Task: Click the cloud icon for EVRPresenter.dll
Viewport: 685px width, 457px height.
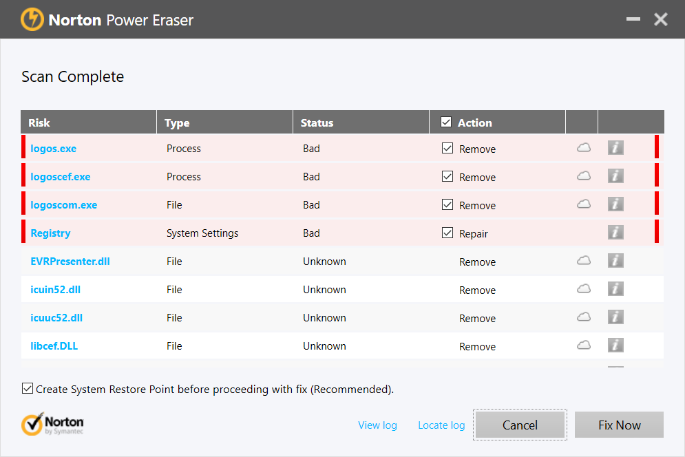Action: [x=583, y=260]
